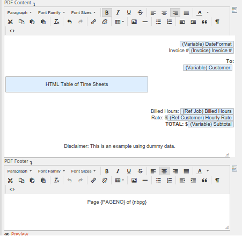Select the (Variable) Subtotal placeholder
242x236 pixels.
pos(211,124)
